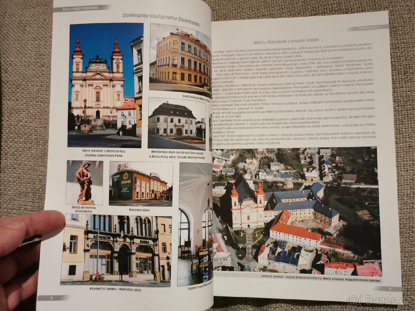Screen dimensions: 415x311
Task: Click the heading 'Město Šternberk v zrcadle staletí'
Action: (286, 41)
